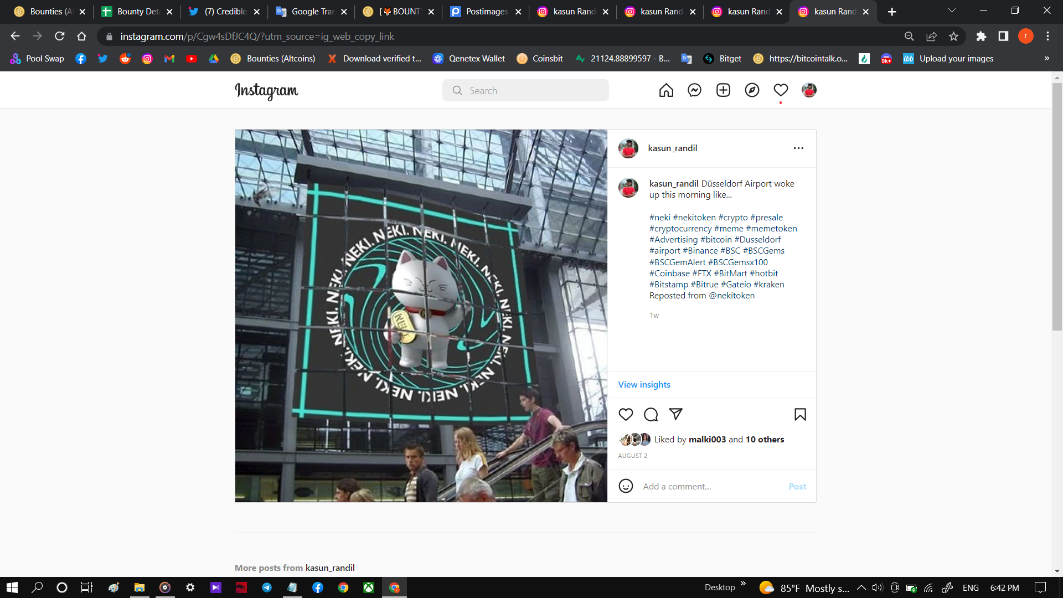Image resolution: width=1063 pixels, height=598 pixels.
Task: Open post options three-dots menu
Action: pyautogui.click(x=798, y=148)
